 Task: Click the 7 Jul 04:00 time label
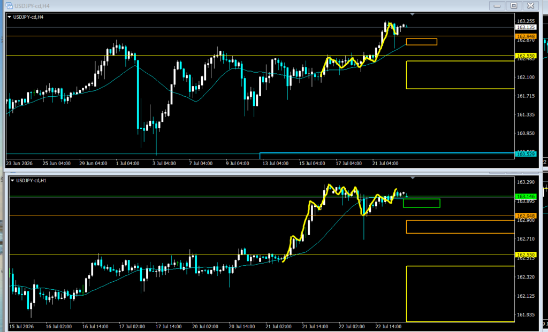coord(201,164)
